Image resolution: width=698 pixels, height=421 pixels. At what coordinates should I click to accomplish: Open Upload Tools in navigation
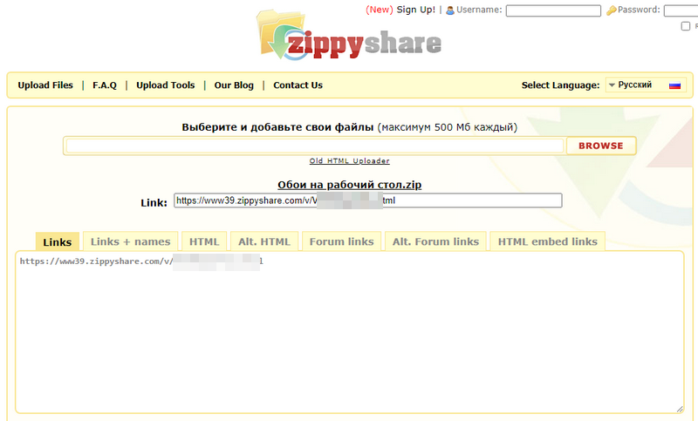coord(166,85)
